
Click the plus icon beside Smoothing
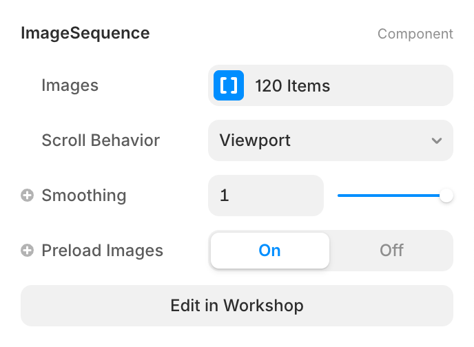tap(28, 196)
